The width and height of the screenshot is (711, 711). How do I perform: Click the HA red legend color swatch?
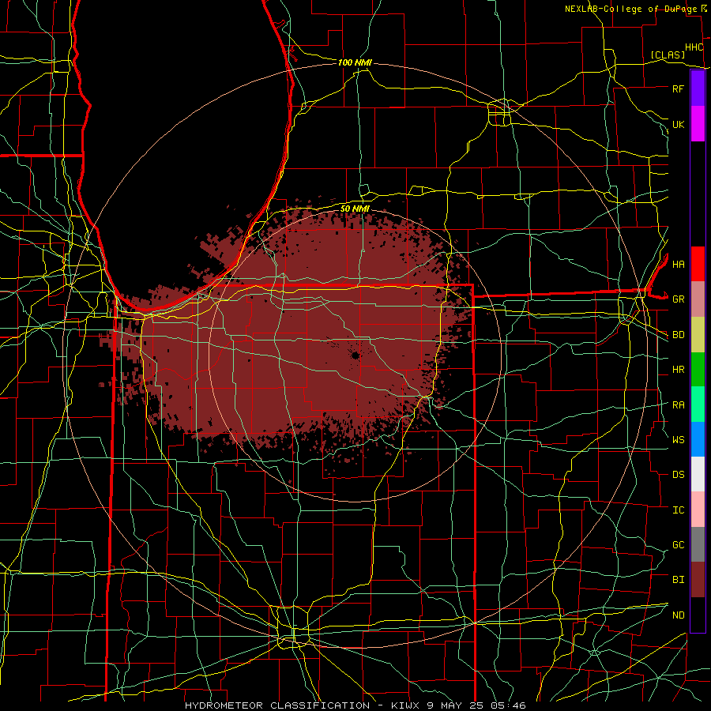tap(698, 264)
